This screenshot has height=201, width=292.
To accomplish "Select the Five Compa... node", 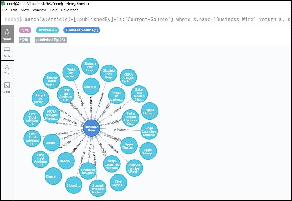I will coord(118,183).
